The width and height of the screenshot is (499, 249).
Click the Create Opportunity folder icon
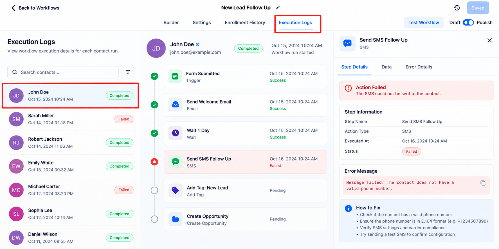[175, 219]
